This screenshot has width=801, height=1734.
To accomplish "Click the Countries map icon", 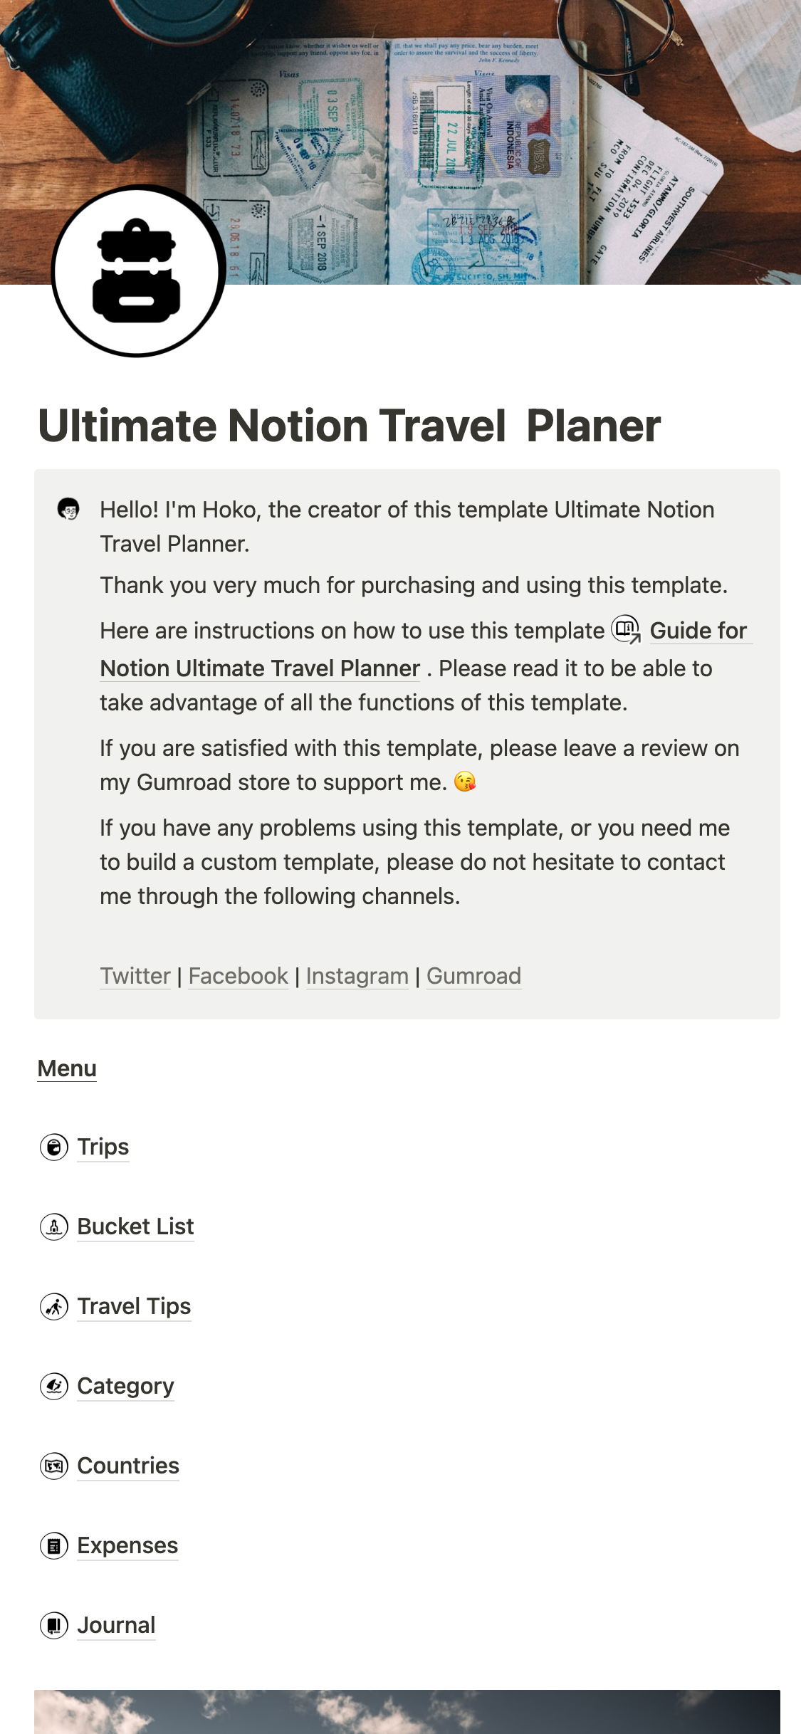I will click(54, 1466).
